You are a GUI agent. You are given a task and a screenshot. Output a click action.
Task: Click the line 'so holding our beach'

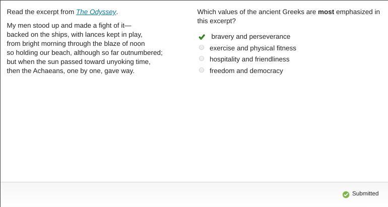point(84,52)
